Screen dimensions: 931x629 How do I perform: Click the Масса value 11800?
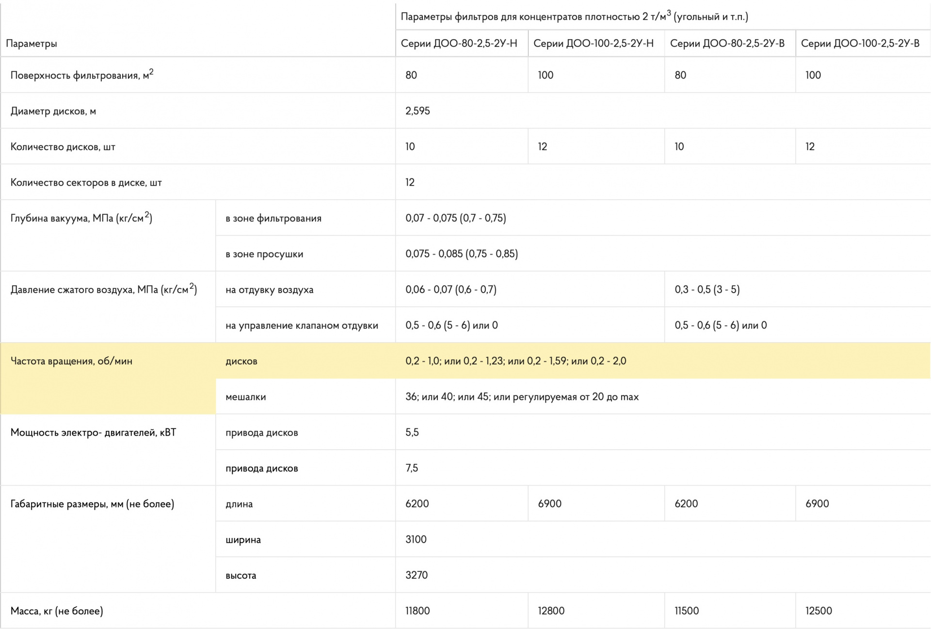[417, 611]
